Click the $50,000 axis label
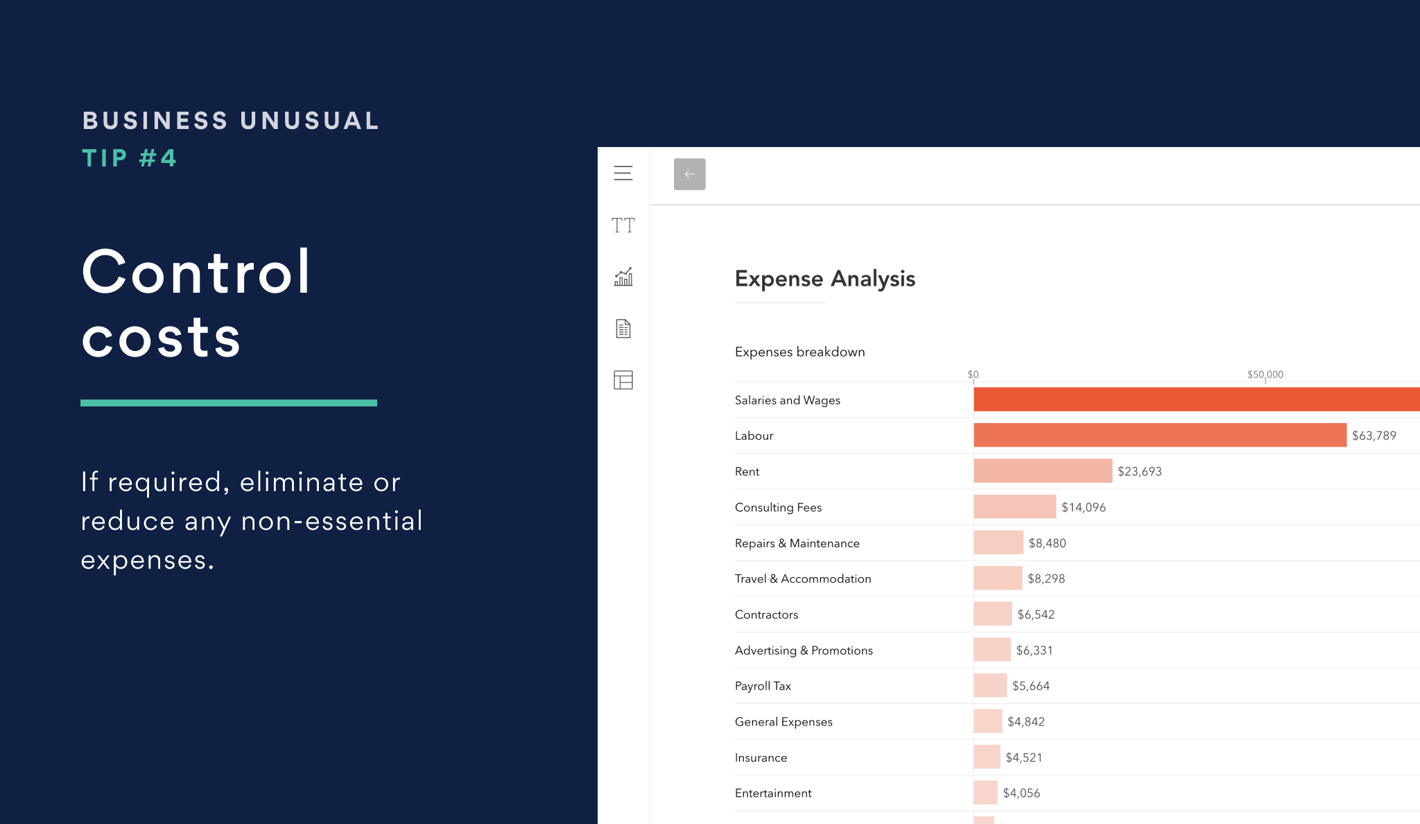 click(x=1265, y=375)
